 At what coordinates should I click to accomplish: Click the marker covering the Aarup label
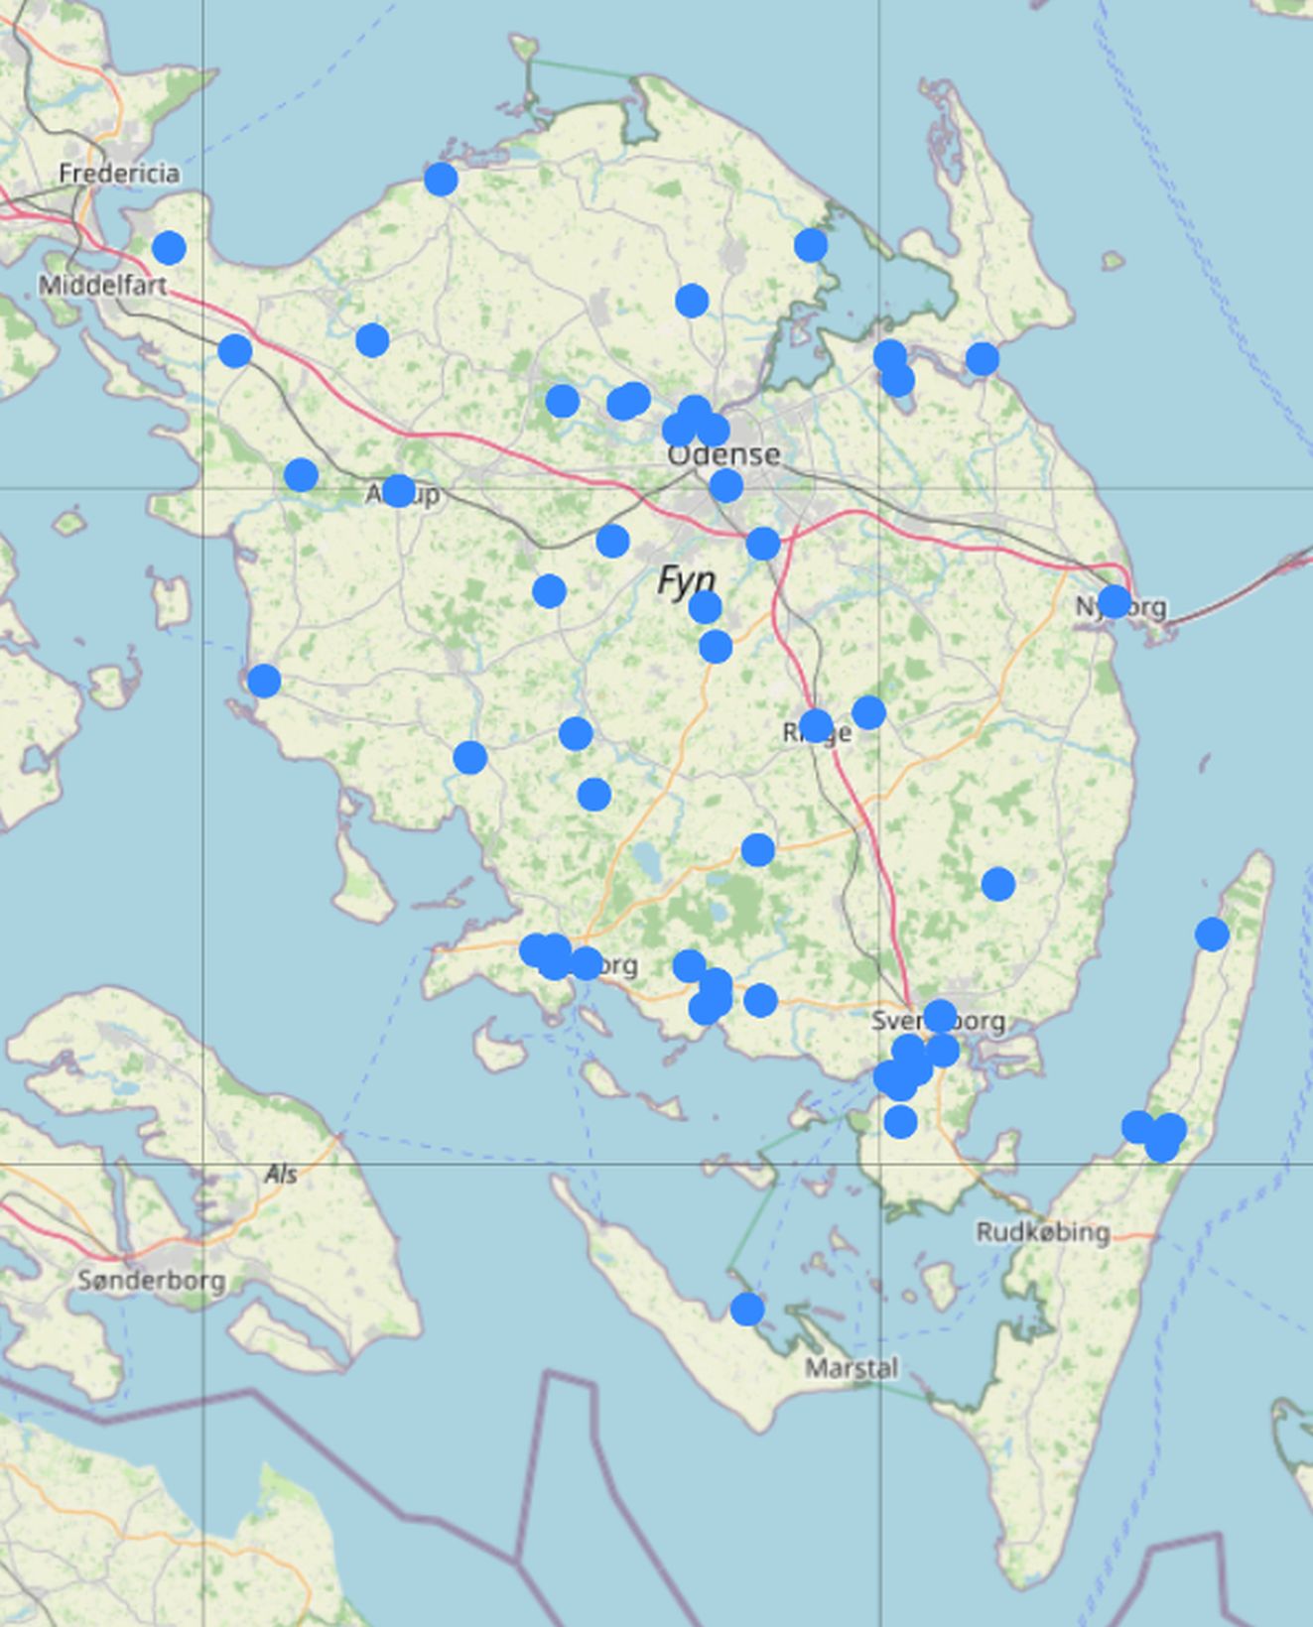coord(398,490)
